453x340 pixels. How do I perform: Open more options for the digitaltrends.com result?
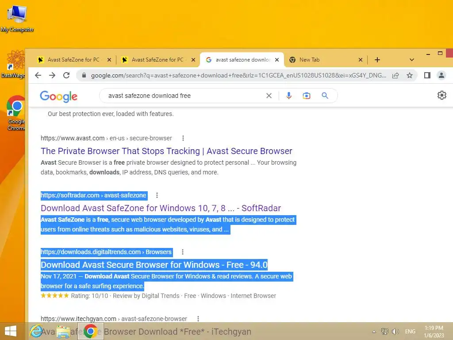(183, 252)
